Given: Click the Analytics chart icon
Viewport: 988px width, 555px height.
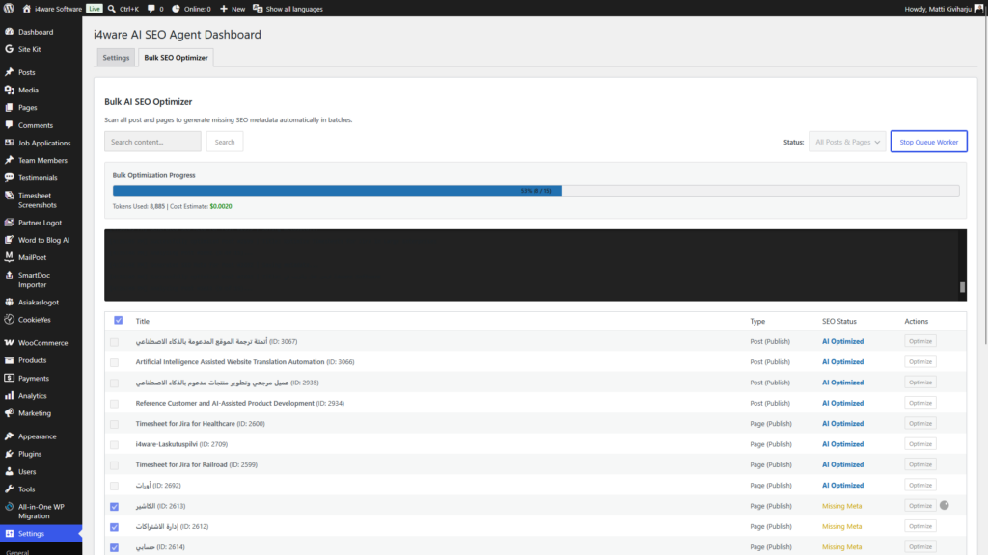Looking at the screenshot, I should tap(9, 396).
